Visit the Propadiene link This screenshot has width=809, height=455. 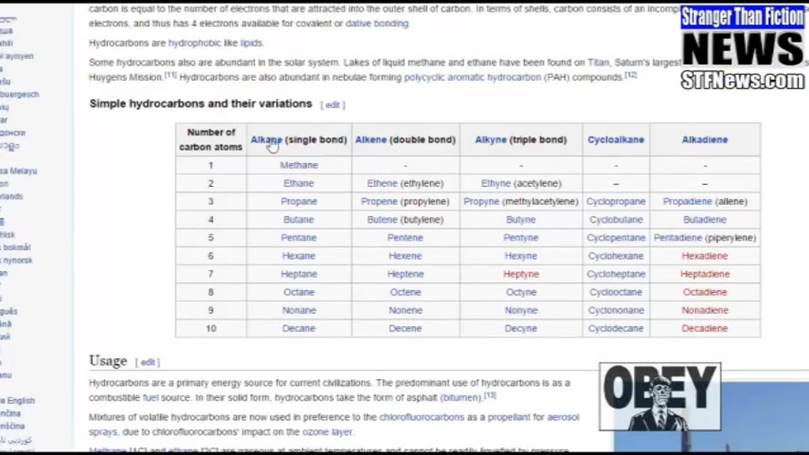(x=688, y=202)
